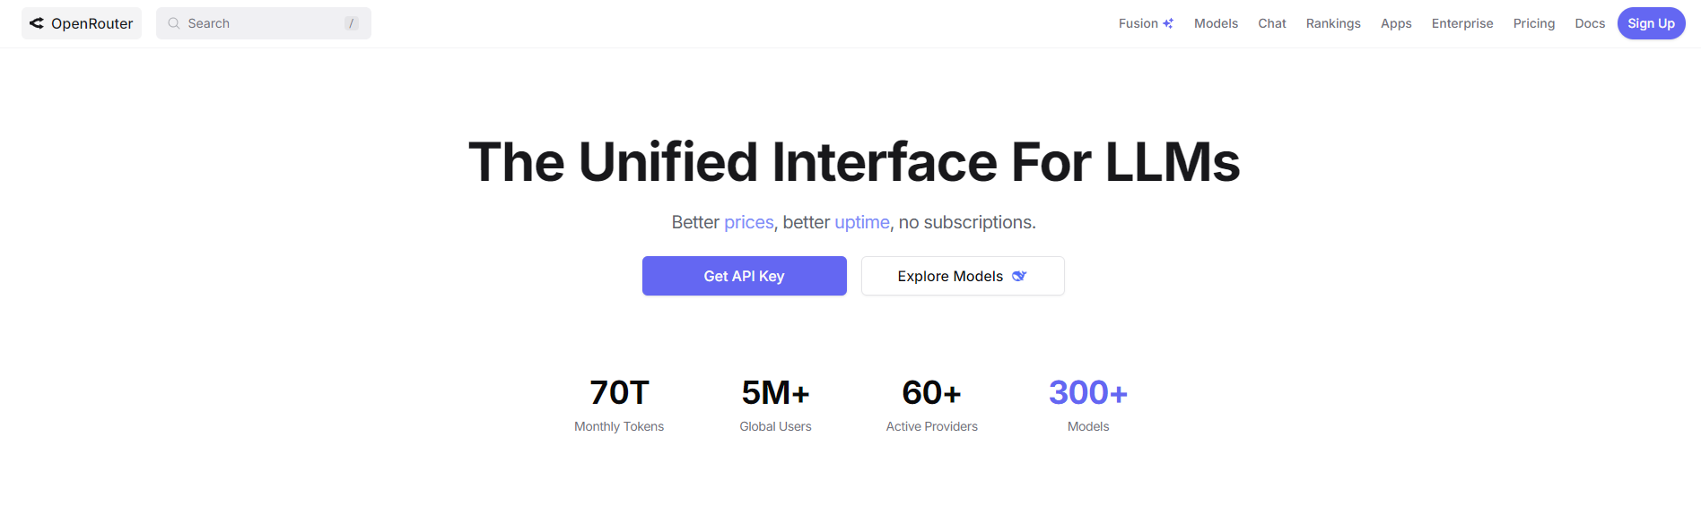Click the OpenRouter logo icon

click(37, 23)
